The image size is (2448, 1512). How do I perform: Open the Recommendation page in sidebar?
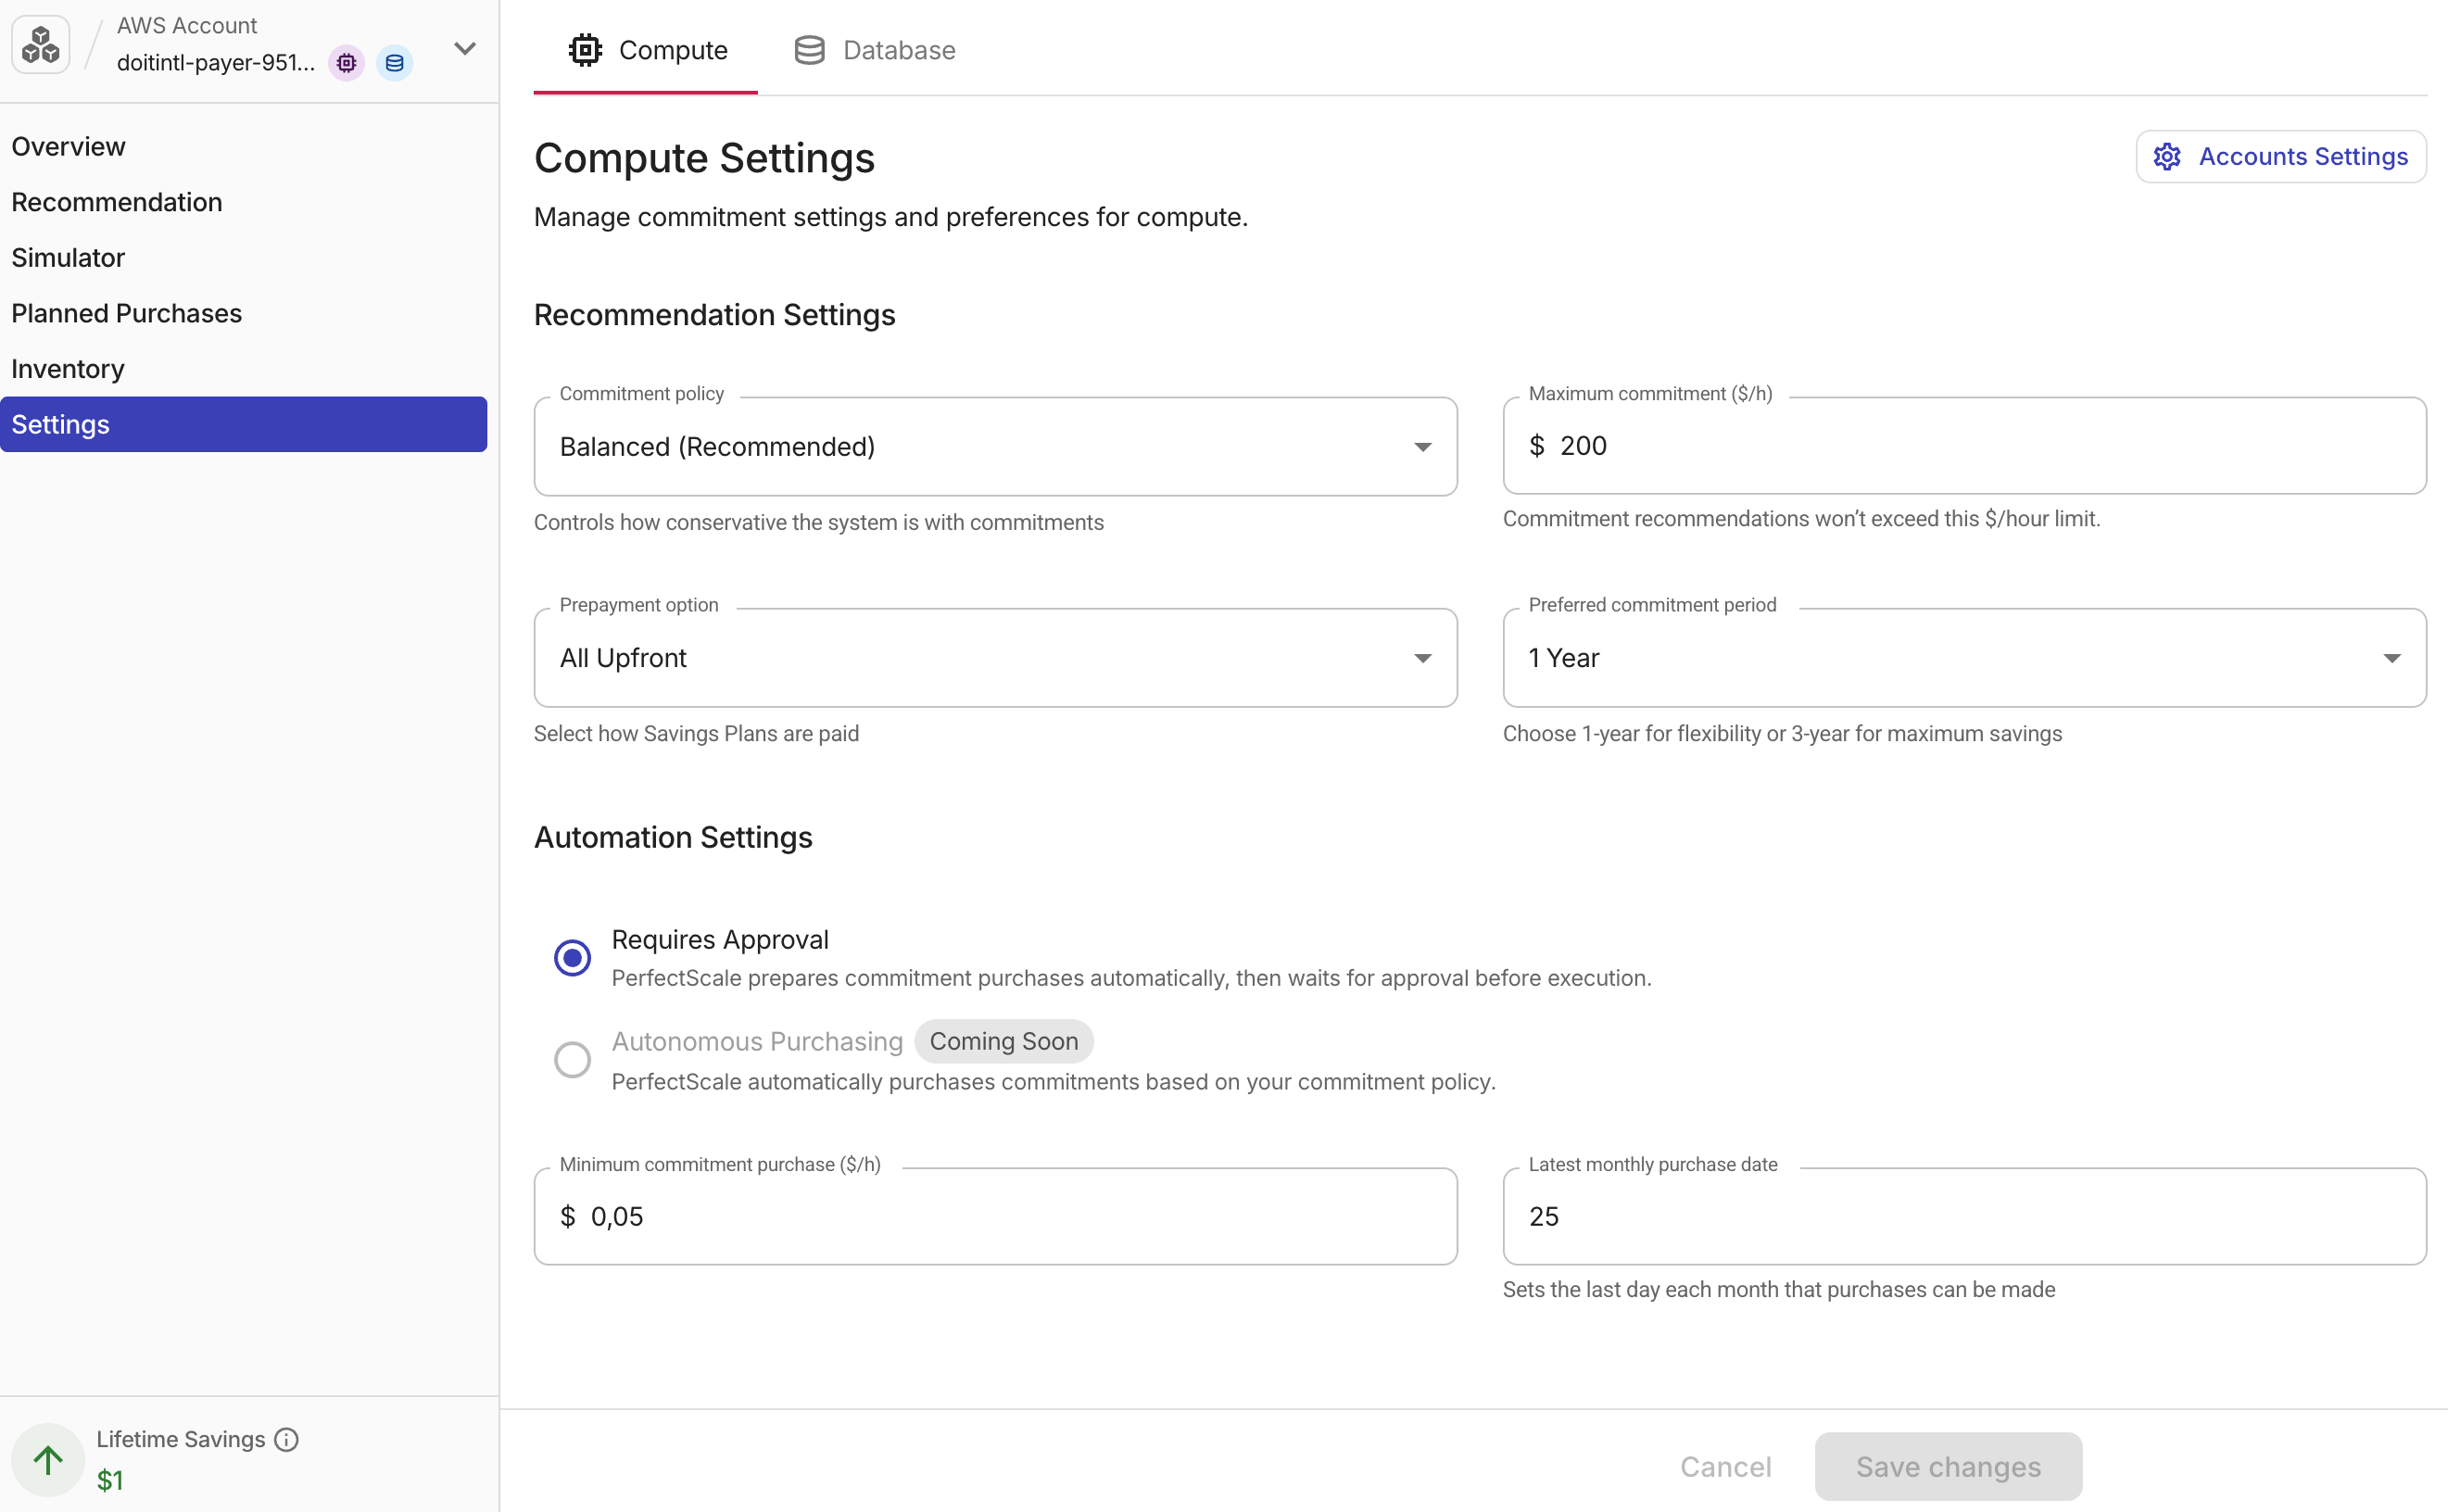coord(243,202)
